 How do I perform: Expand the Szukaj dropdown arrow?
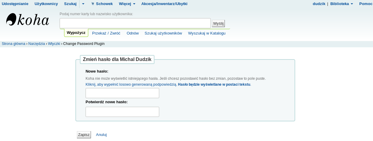(x=83, y=4)
